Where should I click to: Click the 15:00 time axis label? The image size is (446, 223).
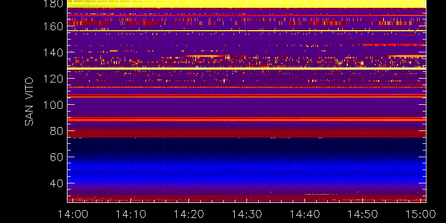[x=420, y=214]
